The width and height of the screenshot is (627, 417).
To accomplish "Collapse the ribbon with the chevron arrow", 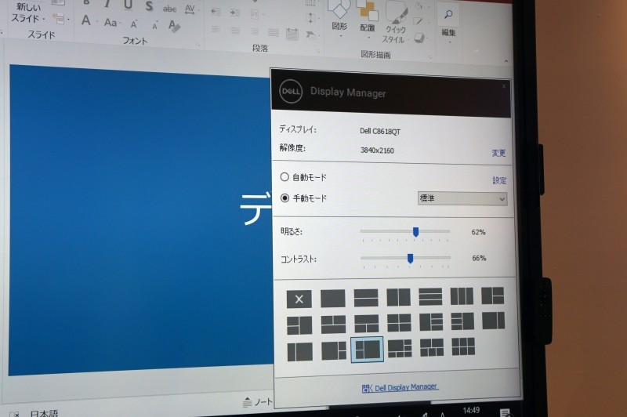I will point(506,61).
